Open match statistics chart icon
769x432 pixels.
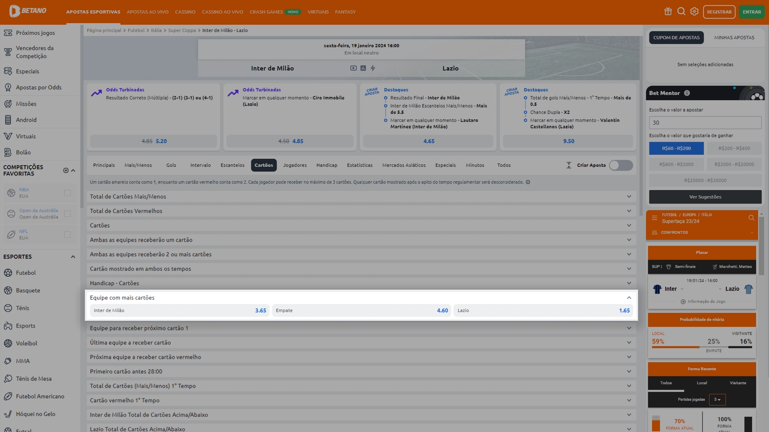click(363, 68)
